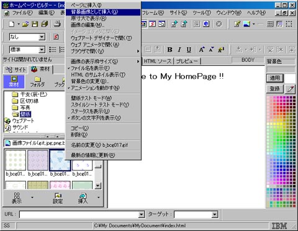Click the Open file toolbar icon
The width and height of the screenshot is (298, 231).
(25, 24)
